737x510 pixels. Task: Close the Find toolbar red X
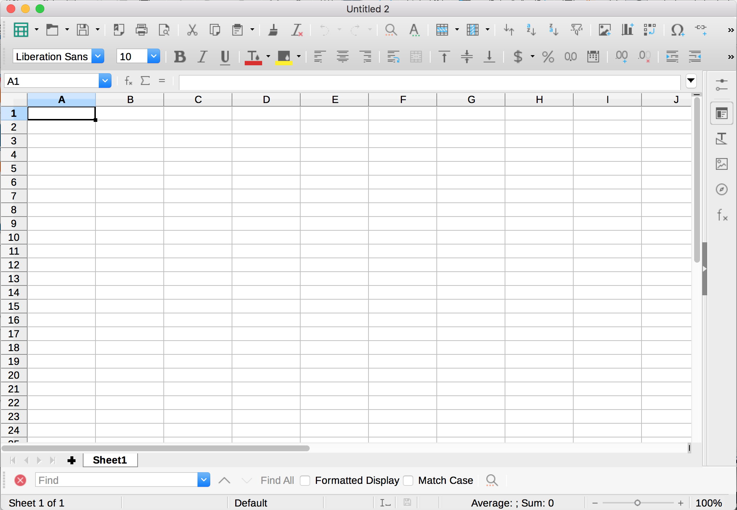(x=20, y=480)
